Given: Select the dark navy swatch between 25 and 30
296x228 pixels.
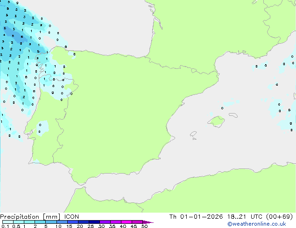Looking at the screenshot, I should click(94, 222).
